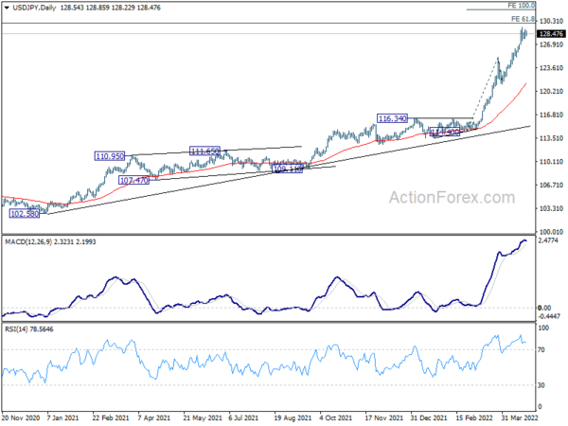Select the FE 100.0 Fibonacci level label

coord(521,6)
